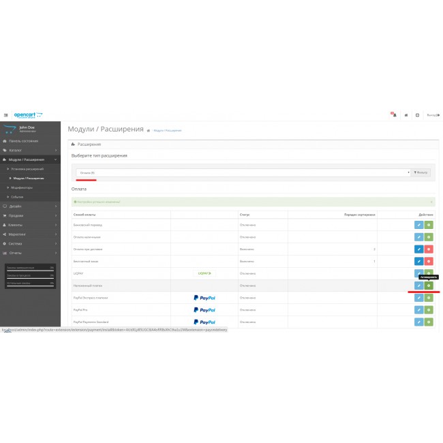Edit the Банковский перевод payment method
Image resolution: width=443 pixels, height=443 pixels.
[418, 225]
